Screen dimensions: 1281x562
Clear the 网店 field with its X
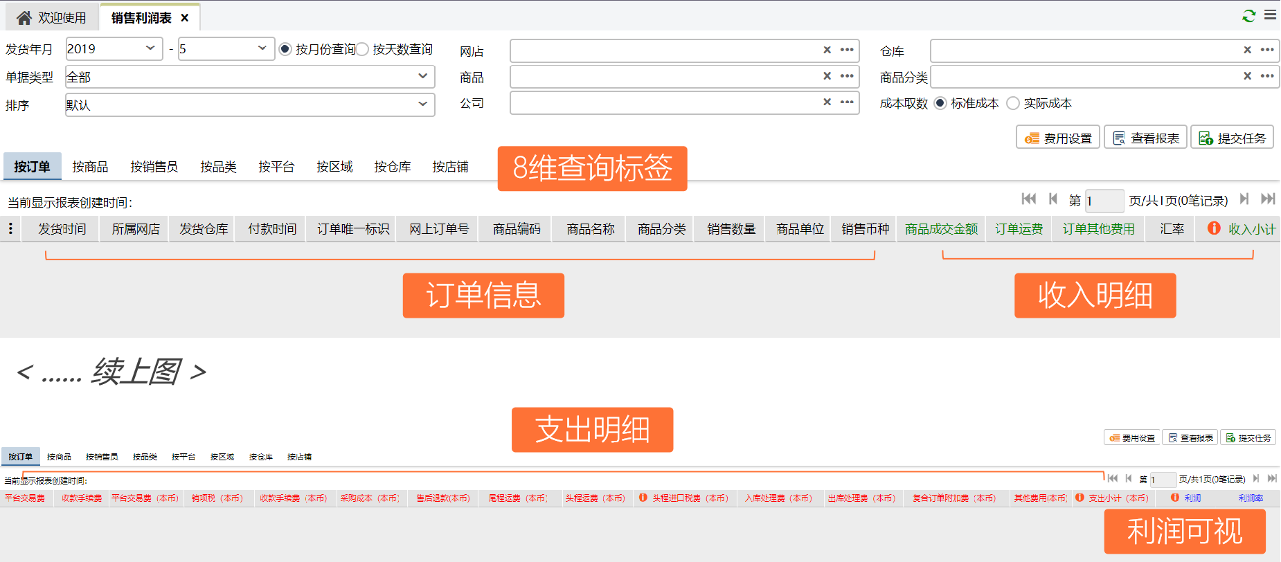point(827,50)
